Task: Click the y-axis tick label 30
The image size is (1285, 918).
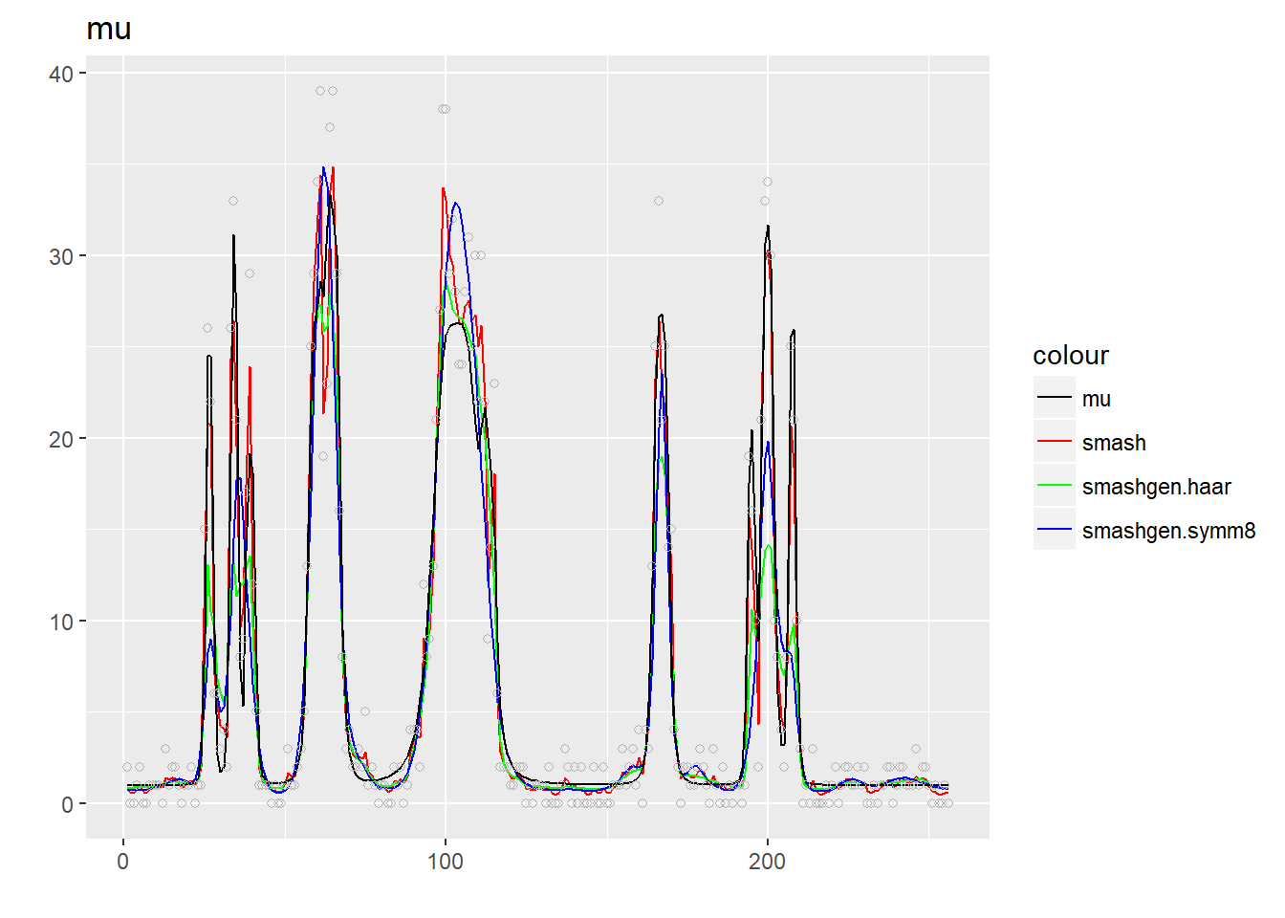Action: click(61, 256)
